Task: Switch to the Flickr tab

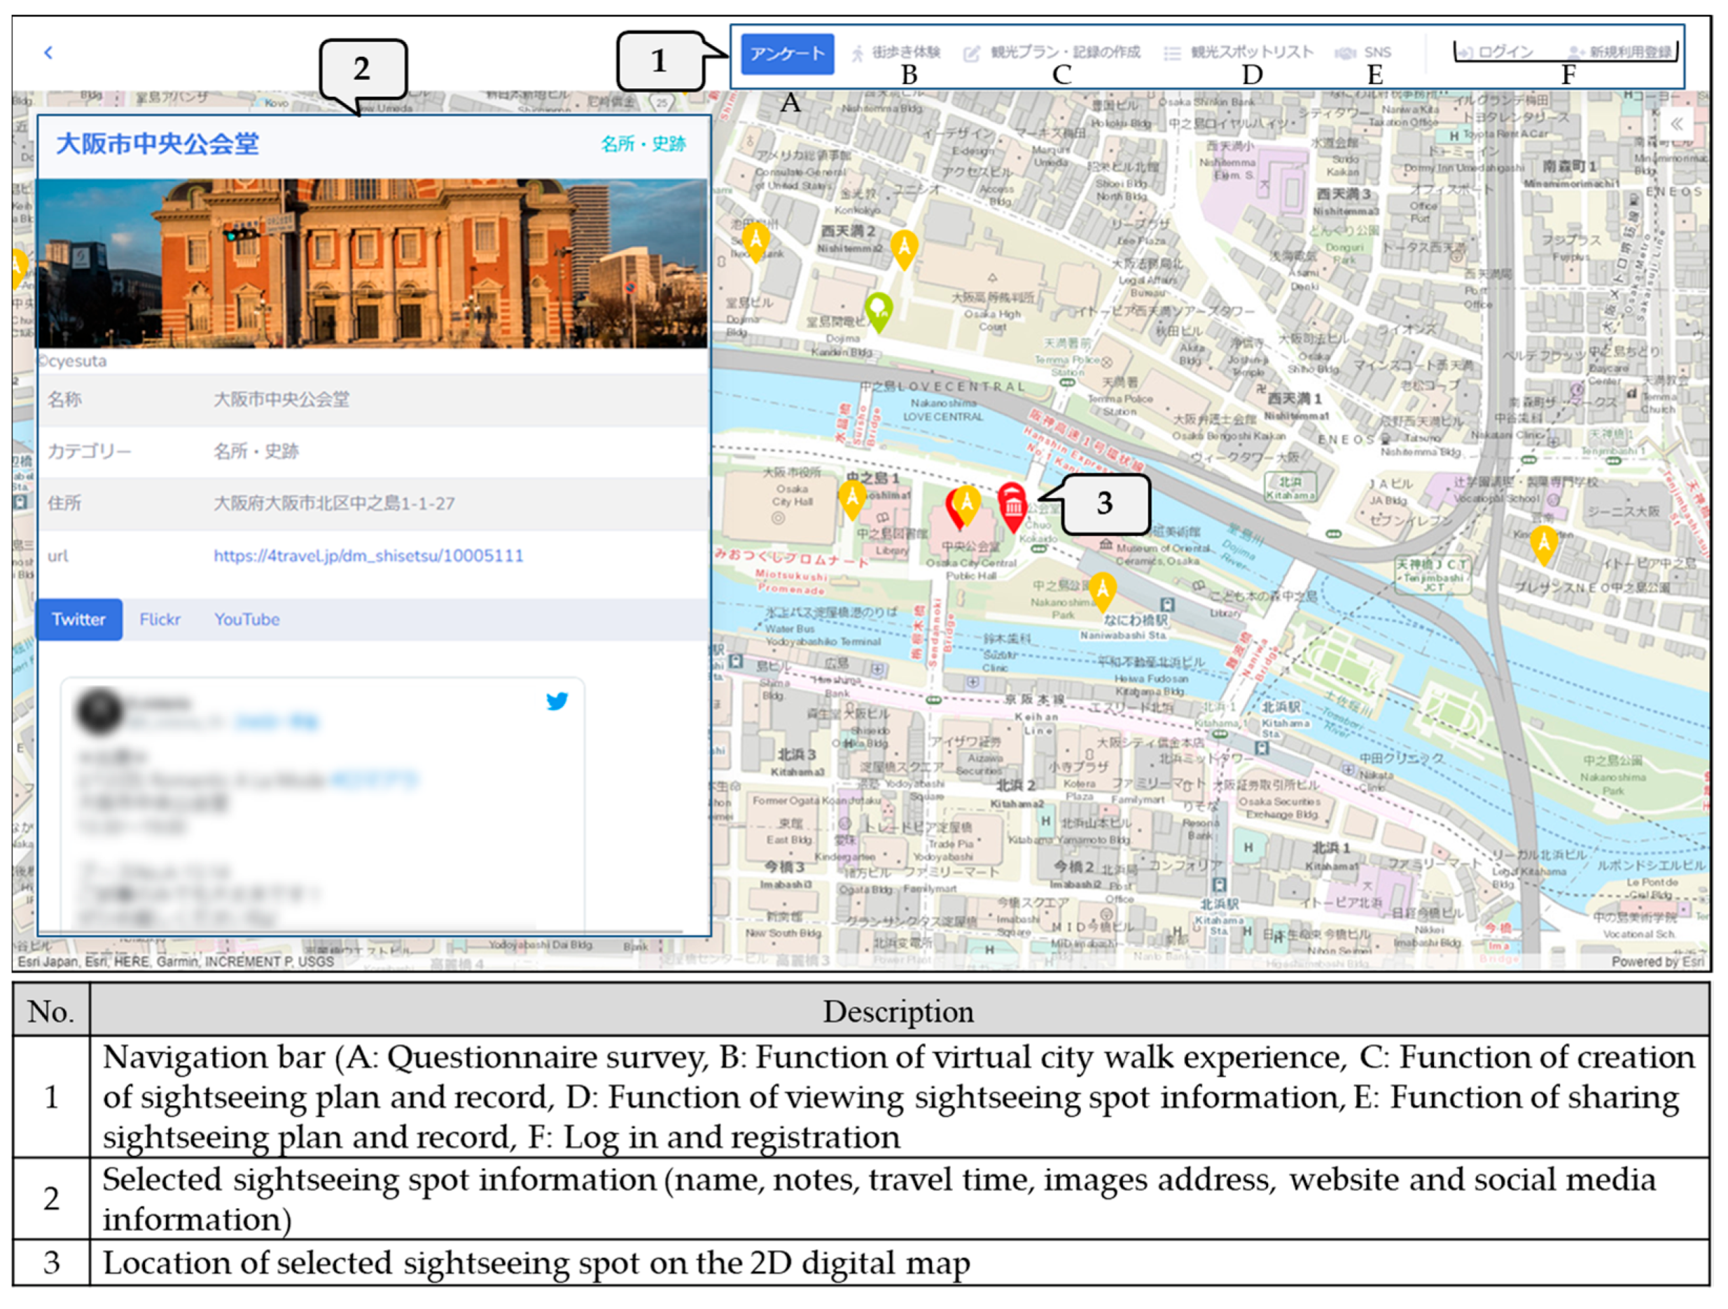Action: tap(160, 620)
